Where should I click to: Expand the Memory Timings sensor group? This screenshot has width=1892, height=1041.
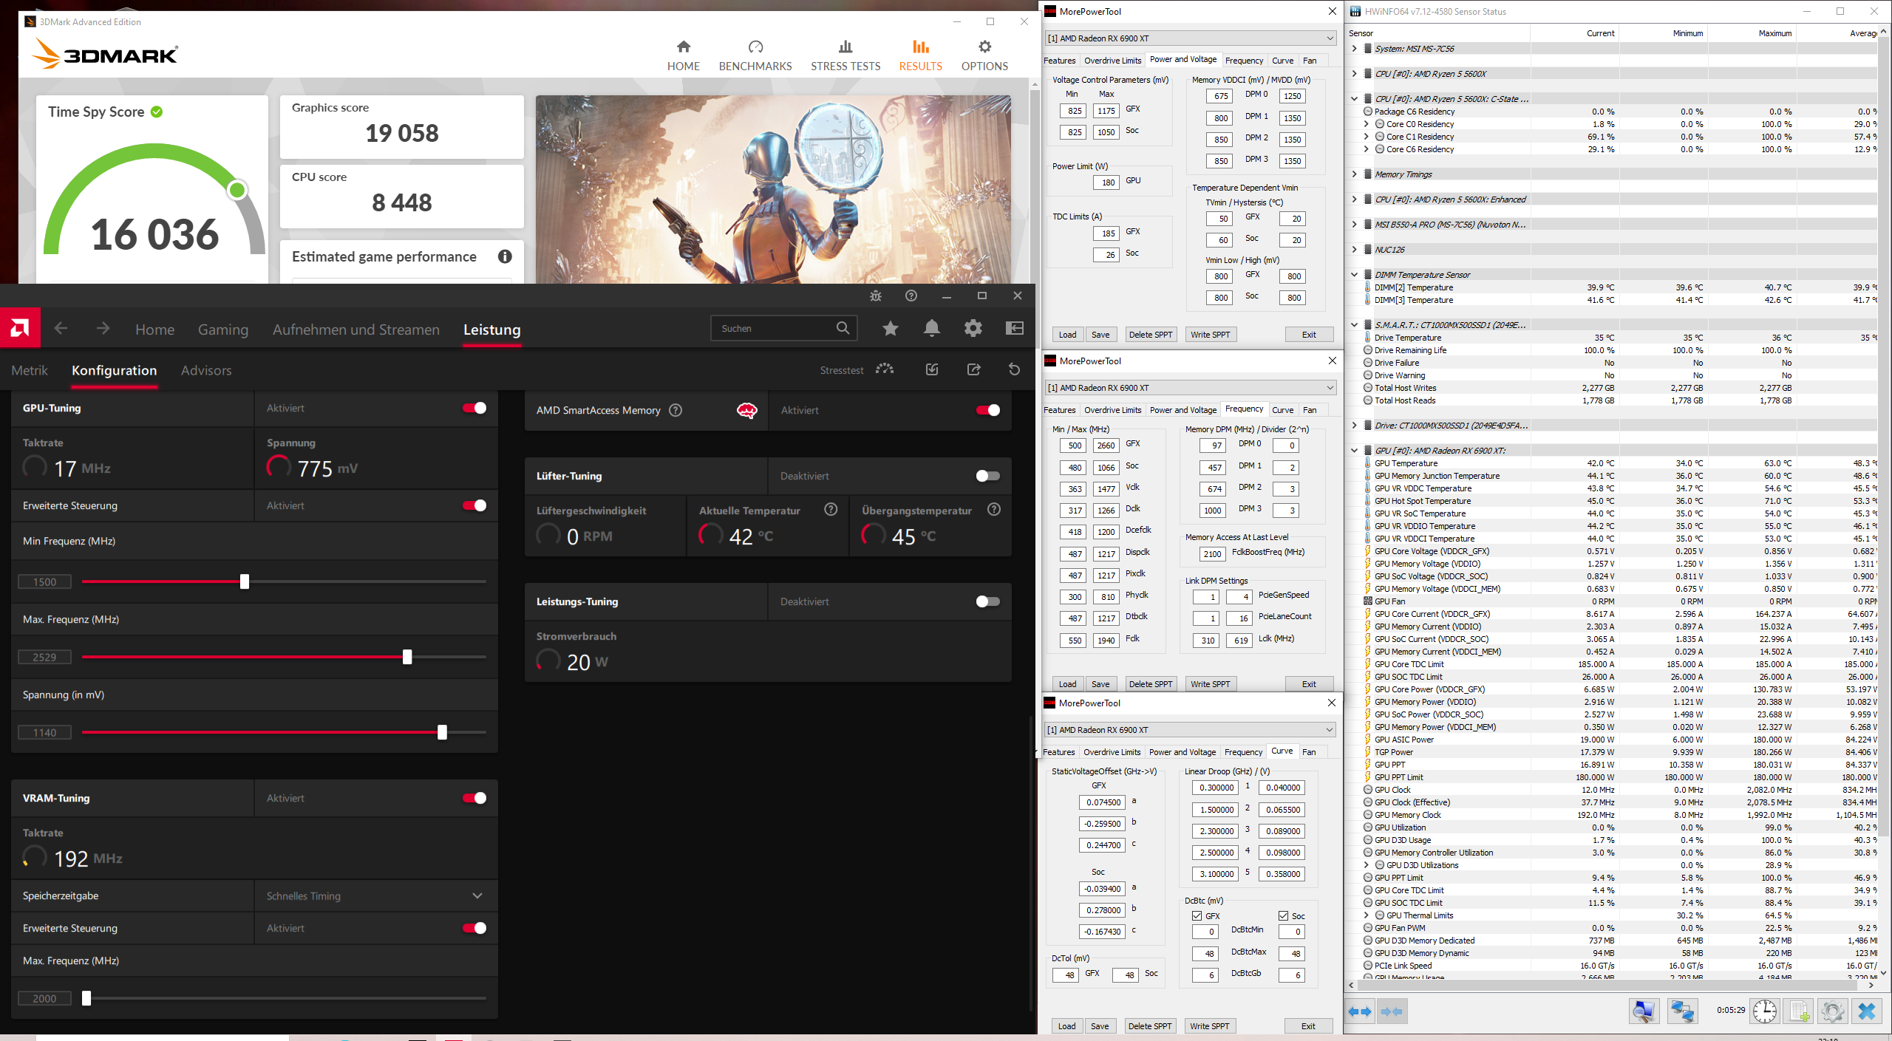tap(1354, 174)
